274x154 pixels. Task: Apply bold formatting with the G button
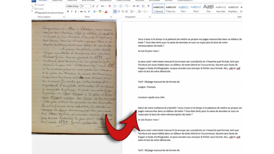tap(68, 11)
